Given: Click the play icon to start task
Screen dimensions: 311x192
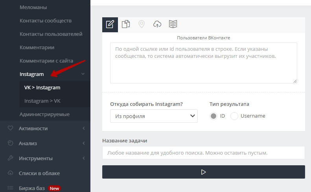Looking at the screenshot, I should [x=203, y=172].
